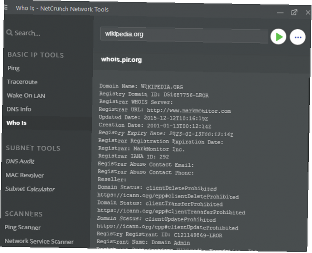Open the Traceroute tool
Viewport: 312px width, 253px height.
point(22,82)
